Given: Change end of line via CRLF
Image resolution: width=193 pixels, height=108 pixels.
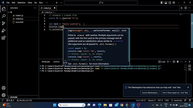Looking at the screenshot, I should coord(167,100).
